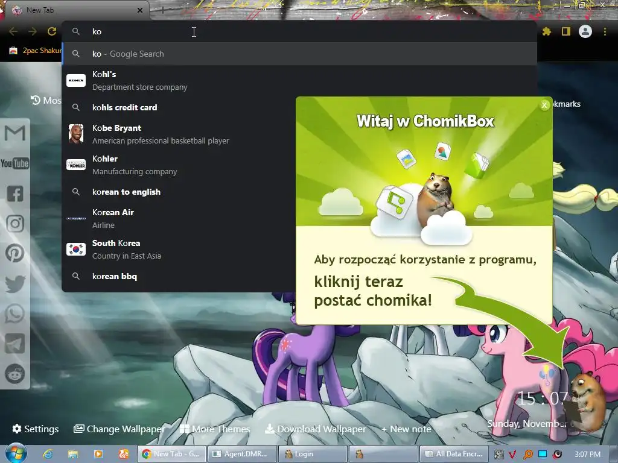Open WhatsApp from the sidebar
This screenshot has height=463, width=618.
pos(15,313)
